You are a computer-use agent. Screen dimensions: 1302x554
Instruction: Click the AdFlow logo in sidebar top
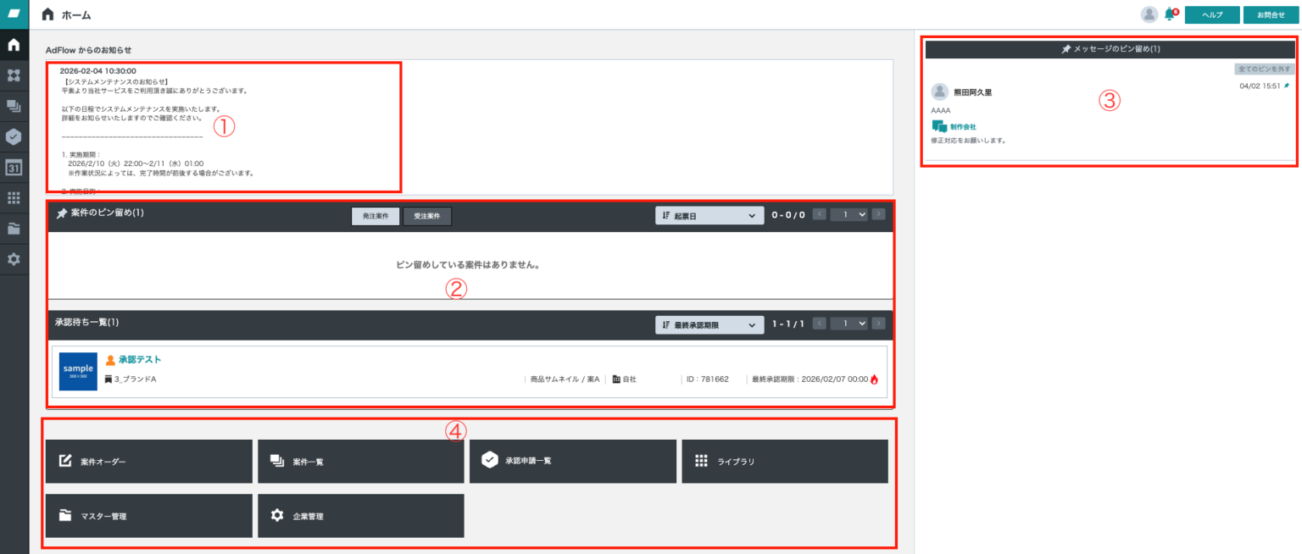(14, 14)
